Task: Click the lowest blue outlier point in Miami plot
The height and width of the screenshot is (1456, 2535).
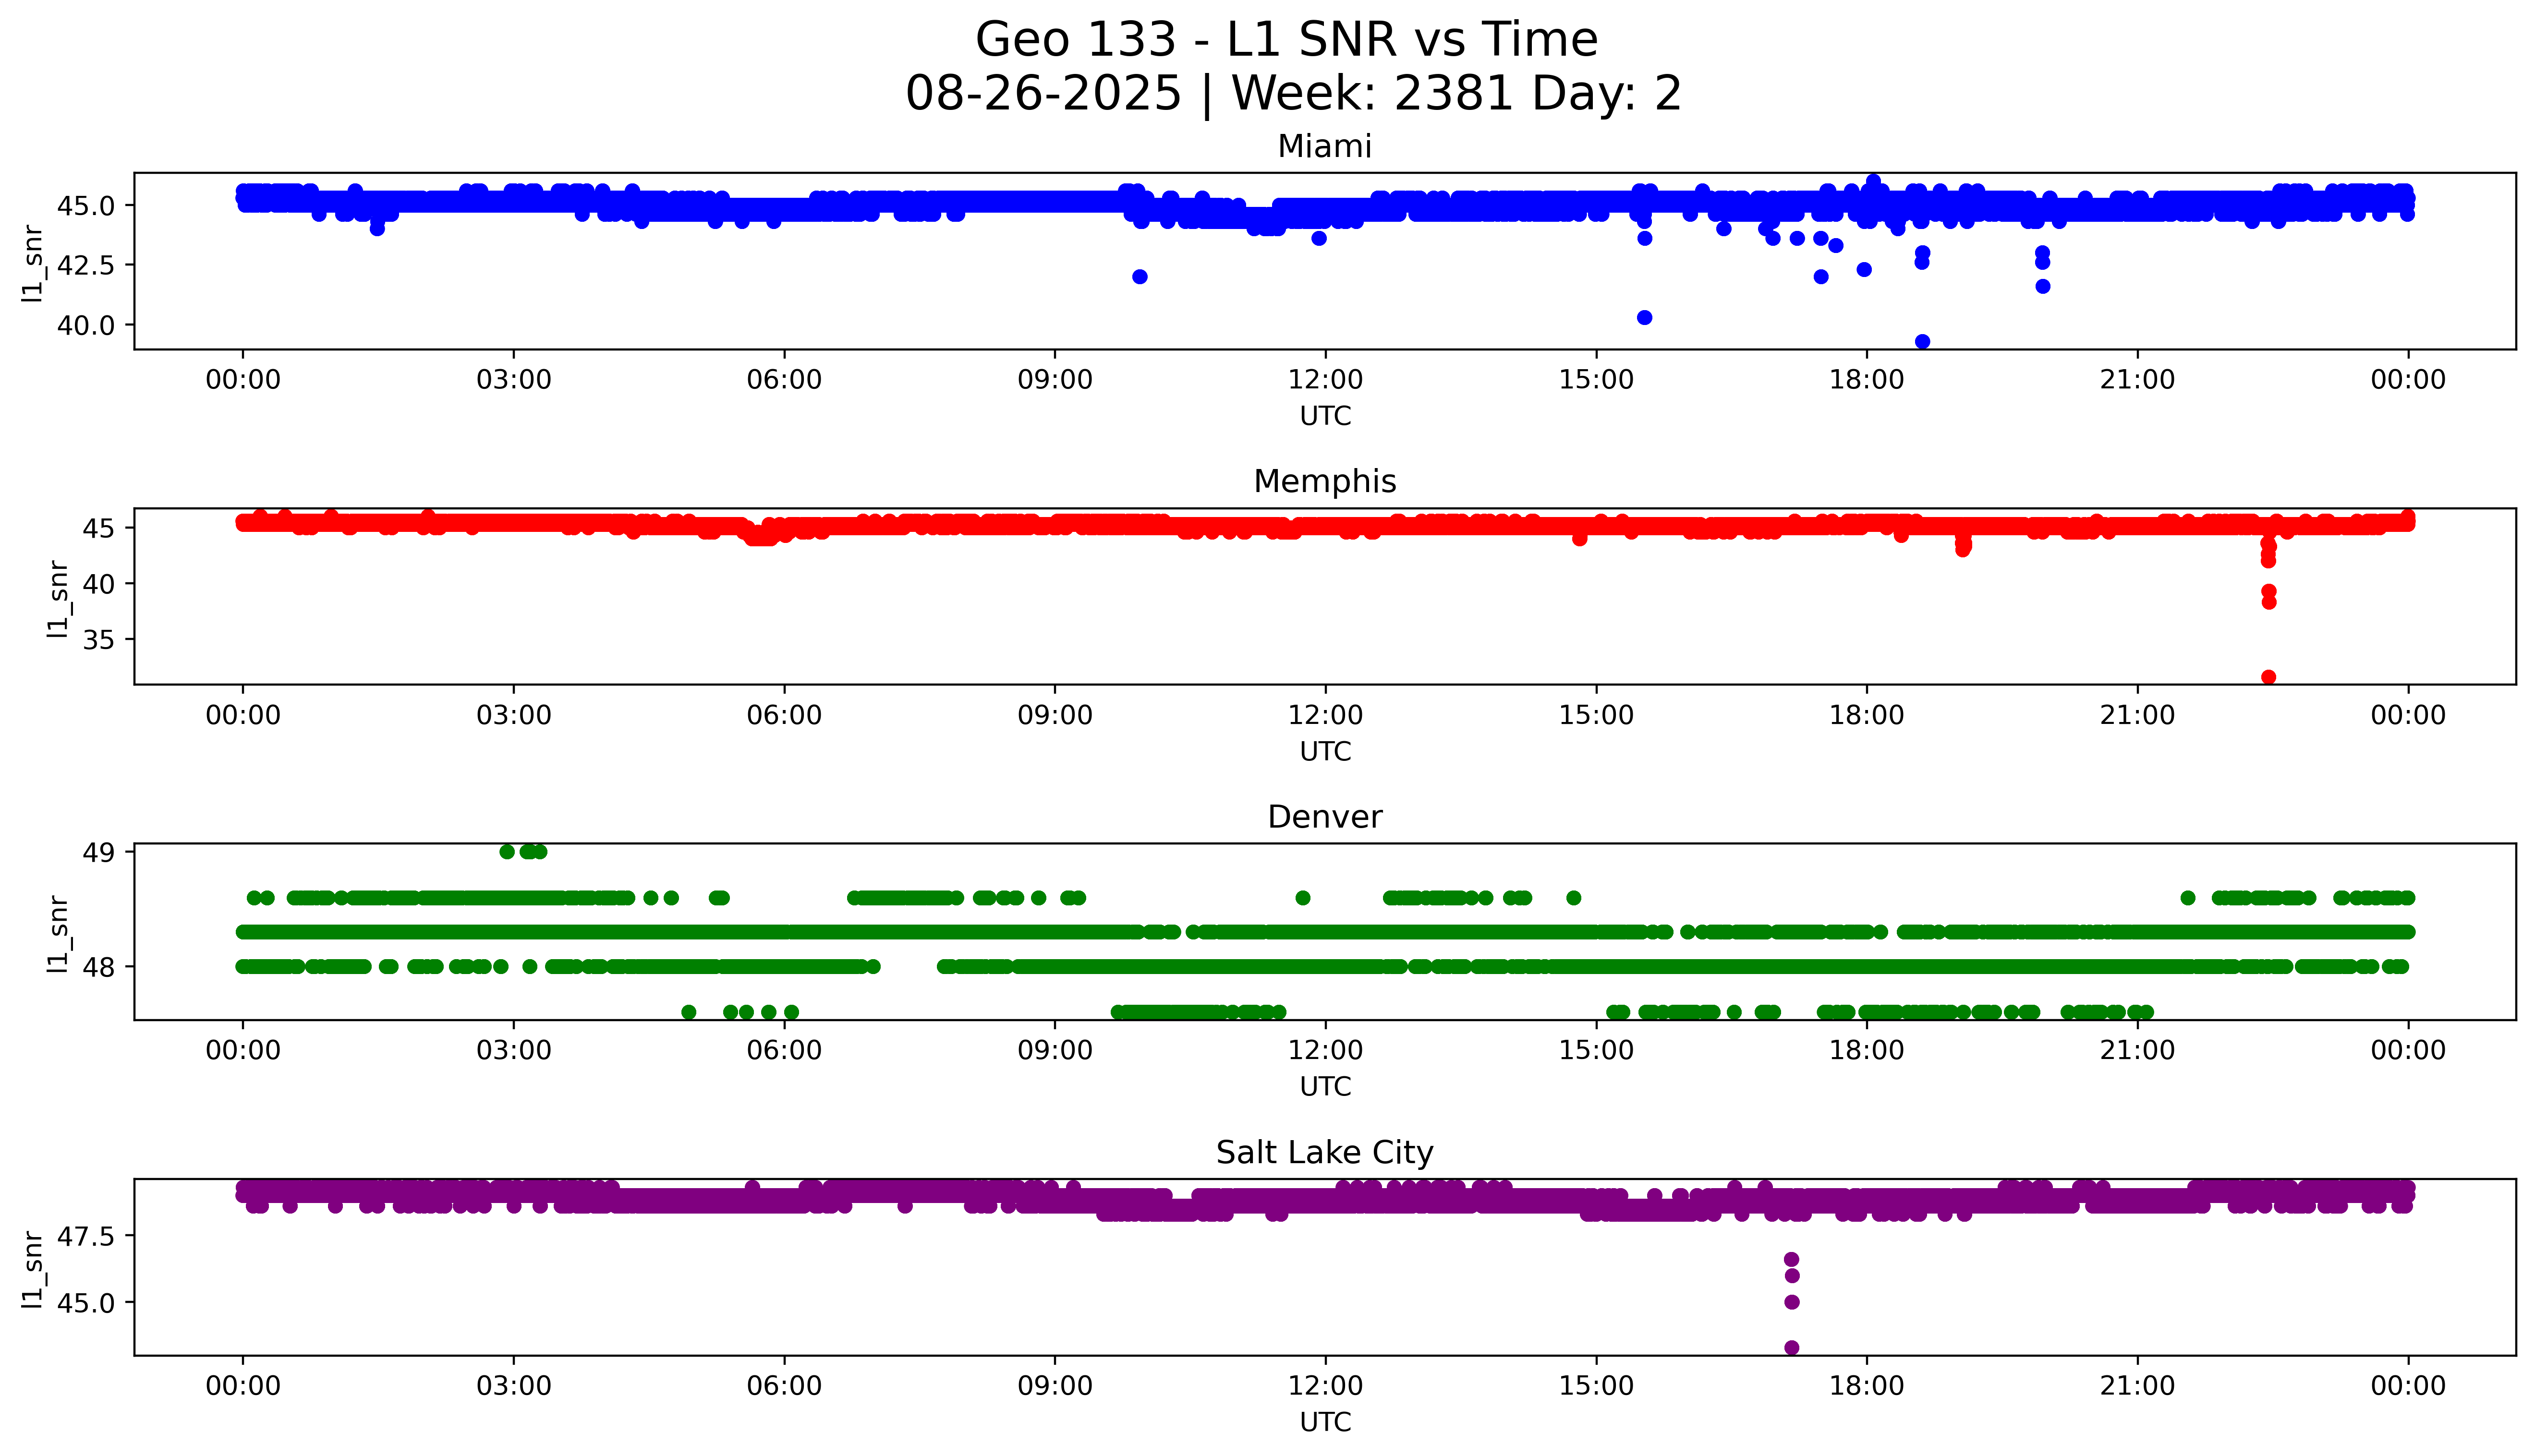Action: pyautogui.click(x=1922, y=342)
